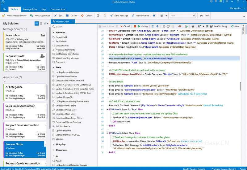247x170 pixels.
Task: Click the Send Message paper plane icon
Action: [x=111, y=15]
